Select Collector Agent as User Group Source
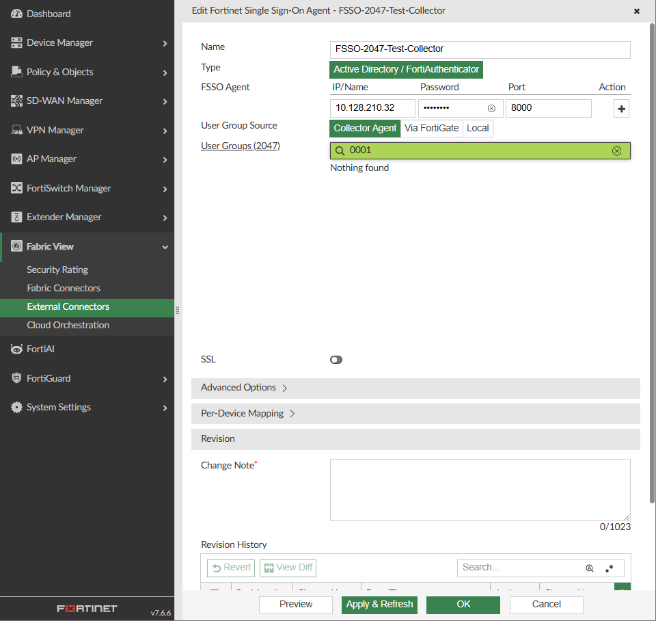The image size is (656, 621). pos(365,128)
